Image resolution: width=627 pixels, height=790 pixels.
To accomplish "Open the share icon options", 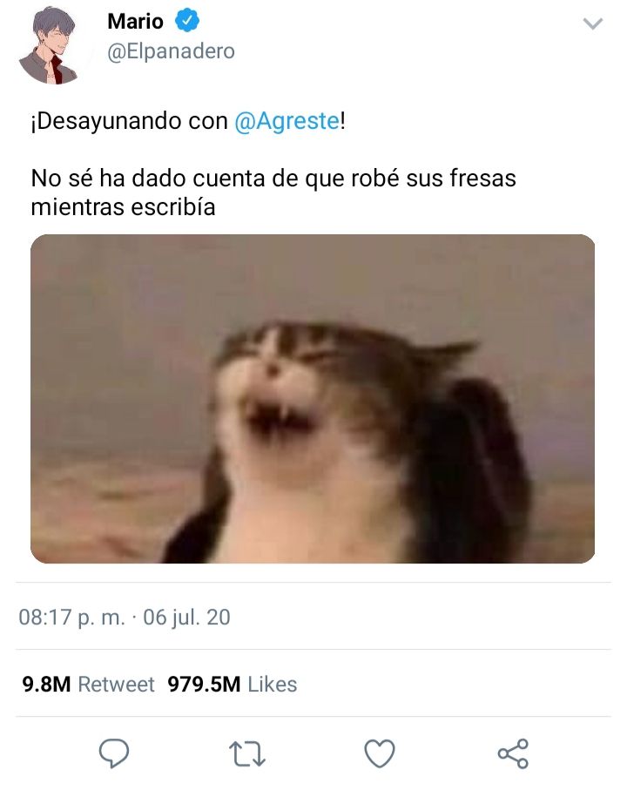I will point(513,753).
